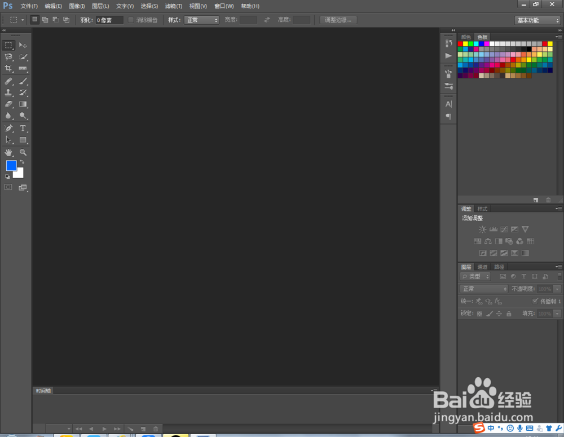The height and width of the screenshot is (437, 564).
Task: Open the Paragraph panel icon
Action: pyautogui.click(x=448, y=117)
